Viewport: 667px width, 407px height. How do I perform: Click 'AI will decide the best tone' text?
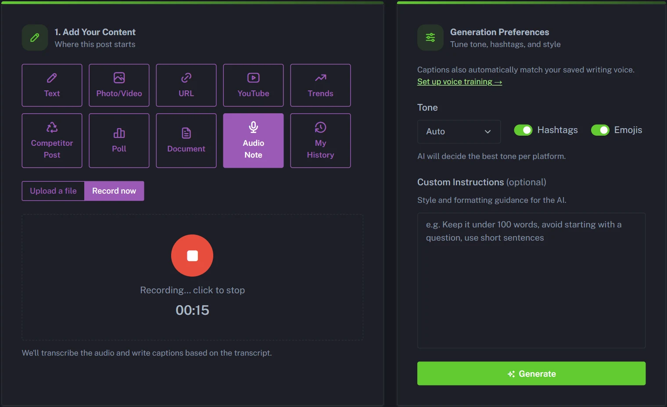click(491, 156)
